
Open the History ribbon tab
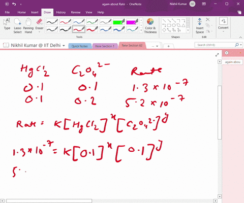61,12
